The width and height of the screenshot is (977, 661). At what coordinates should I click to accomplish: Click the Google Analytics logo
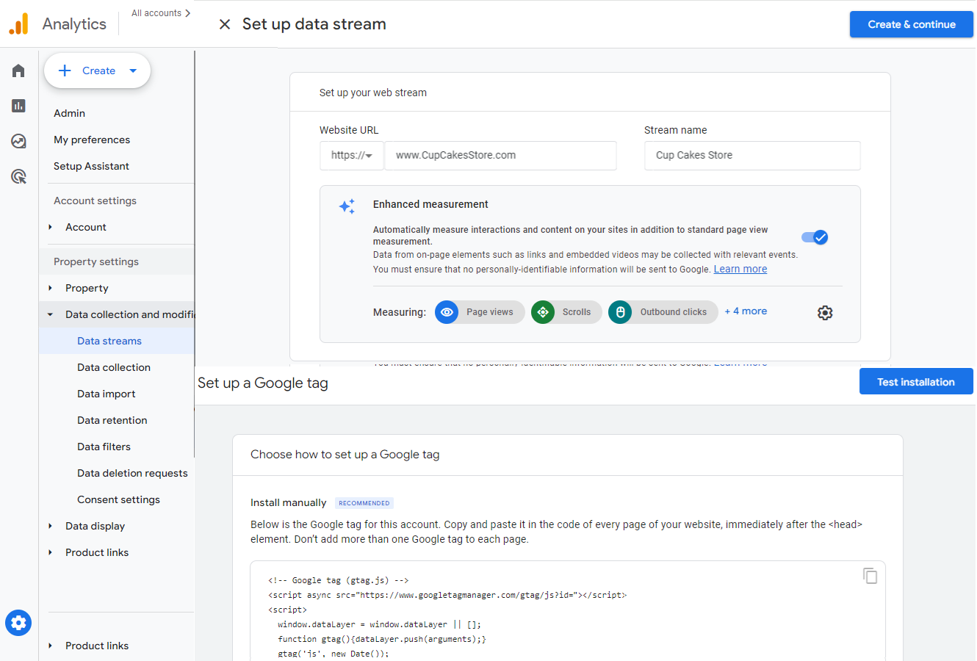(x=18, y=24)
